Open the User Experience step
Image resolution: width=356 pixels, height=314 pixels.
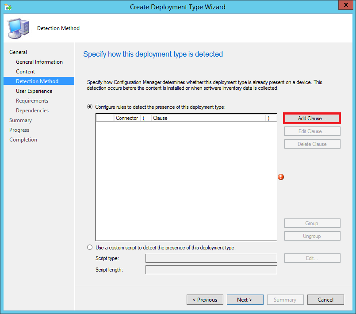[x=34, y=91]
